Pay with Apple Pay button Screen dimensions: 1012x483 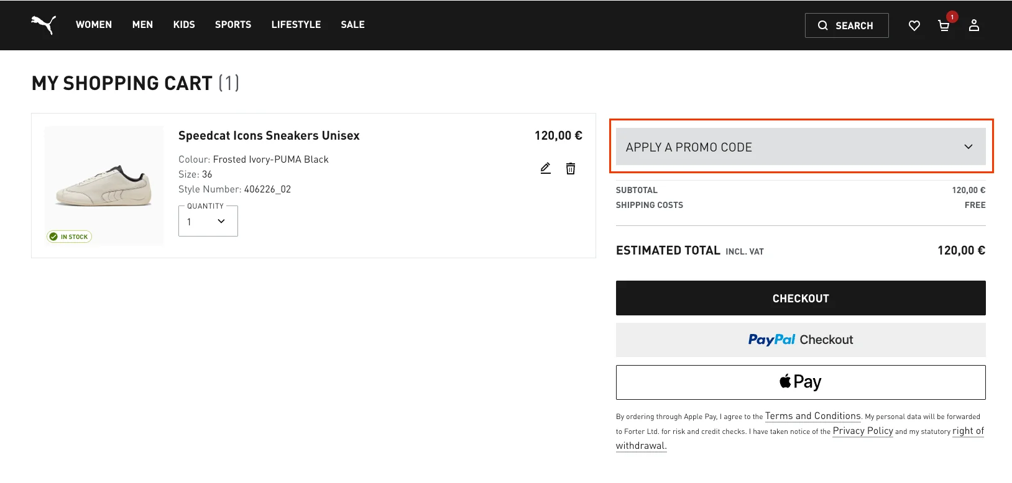pos(801,382)
